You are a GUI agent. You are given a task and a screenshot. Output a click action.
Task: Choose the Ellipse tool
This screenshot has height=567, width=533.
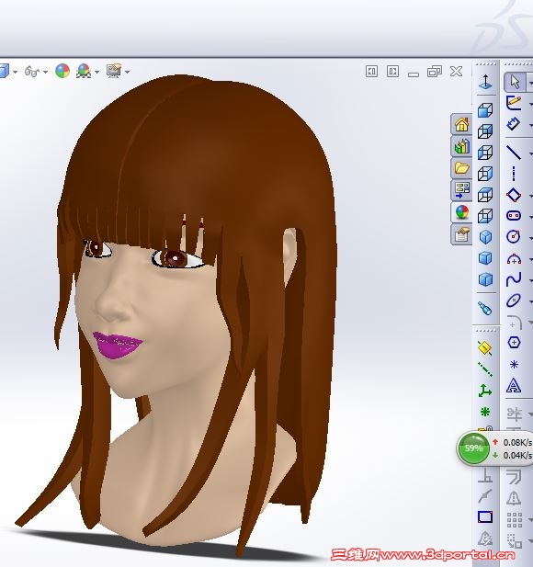click(x=514, y=301)
